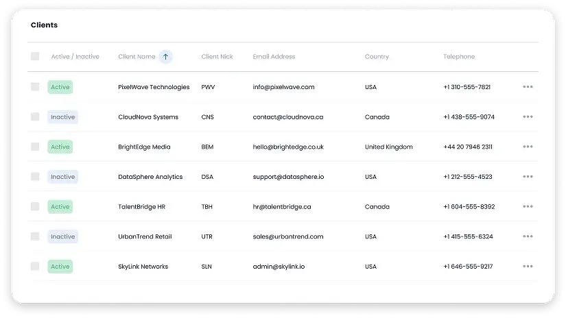This screenshot has width=566, height=318.
Task: Tick the select-all checkbox in the table header
Action: pyautogui.click(x=35, y=56)
